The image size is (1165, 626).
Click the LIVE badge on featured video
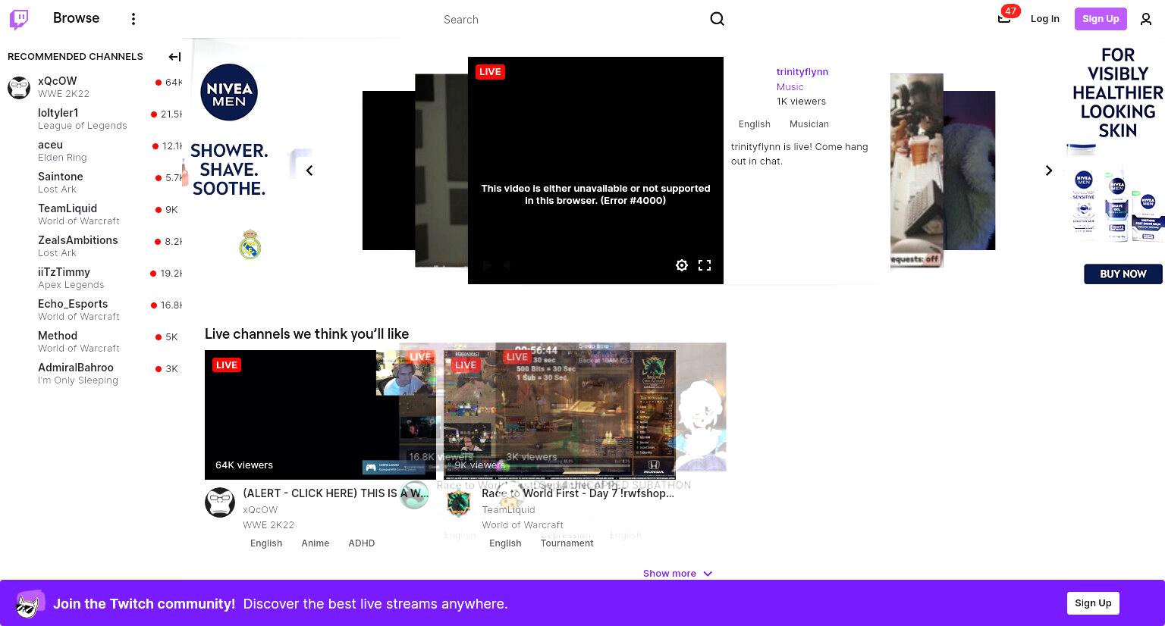490,72
